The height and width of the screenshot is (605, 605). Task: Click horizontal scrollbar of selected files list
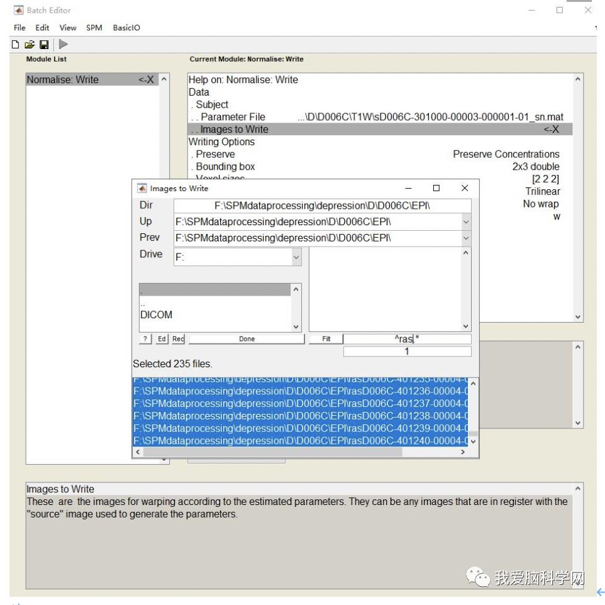(x=272, y=452)
